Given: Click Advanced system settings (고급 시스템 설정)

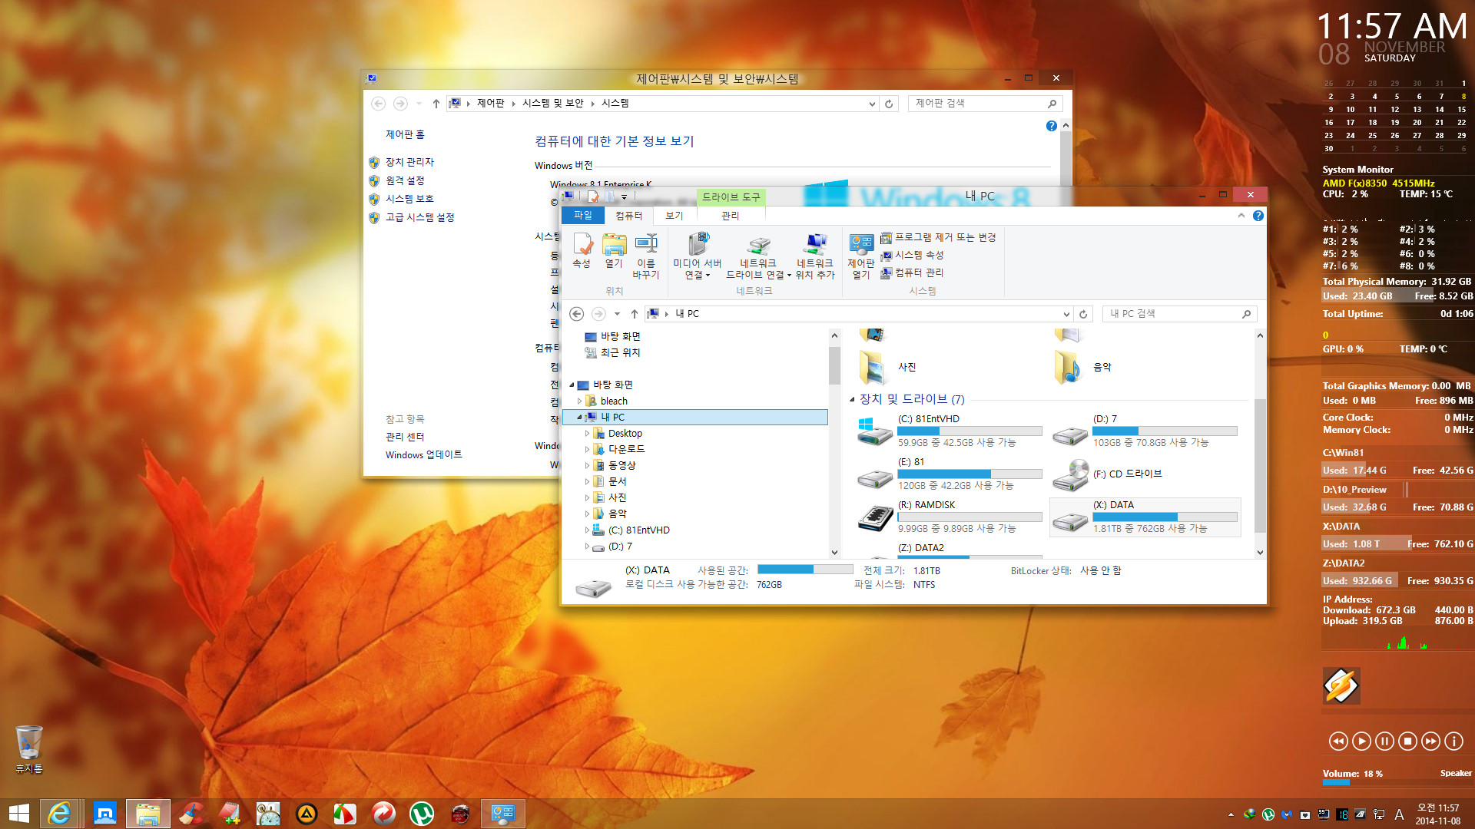Looking at the screenshot, I should tap(419, 217).
